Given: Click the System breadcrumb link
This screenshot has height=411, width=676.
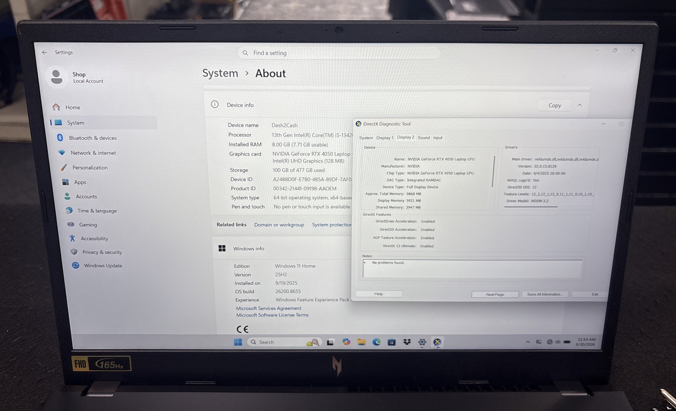Looking at the screenshot, I should tap(220, 73).
